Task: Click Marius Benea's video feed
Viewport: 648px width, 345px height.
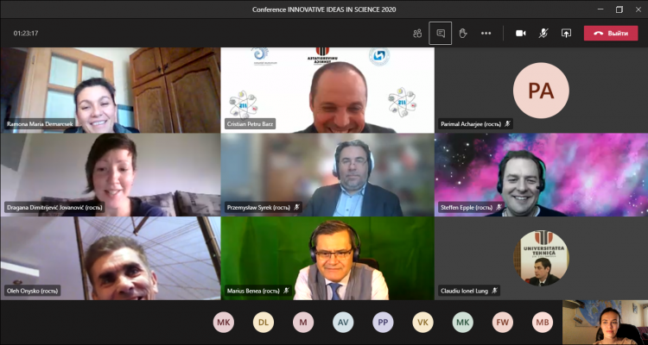Action: (x=326, y=258)
